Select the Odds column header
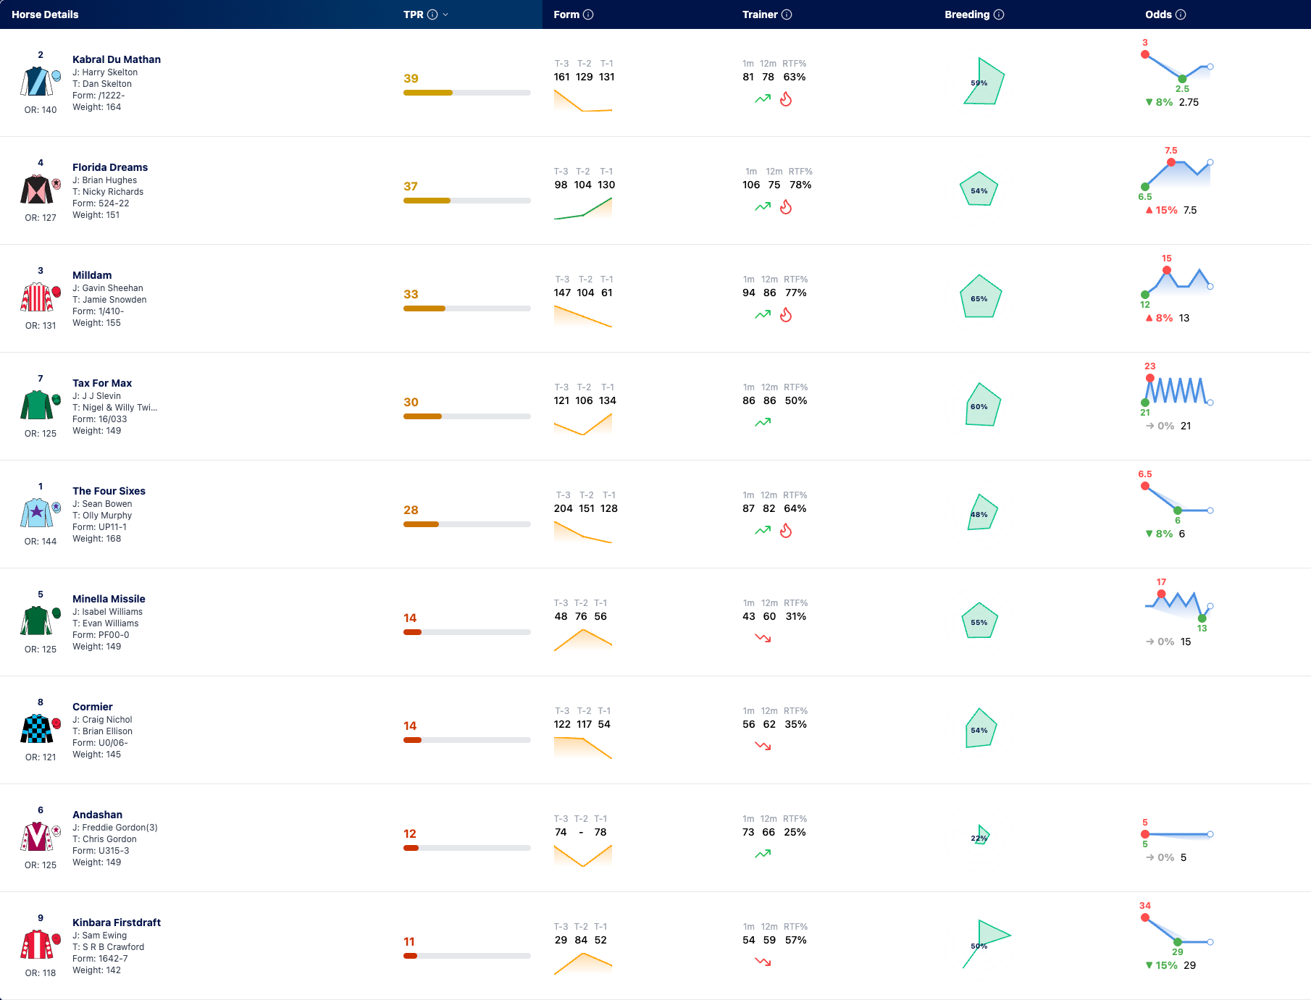Image resolution: width=1311 pixels, height=1000 pixels. pos(1158,14)
